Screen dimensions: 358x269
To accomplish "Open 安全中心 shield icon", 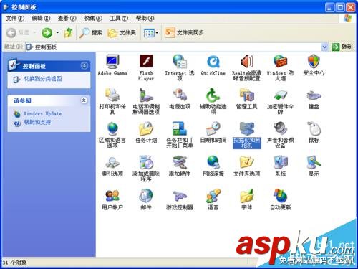I will (314, 61).
